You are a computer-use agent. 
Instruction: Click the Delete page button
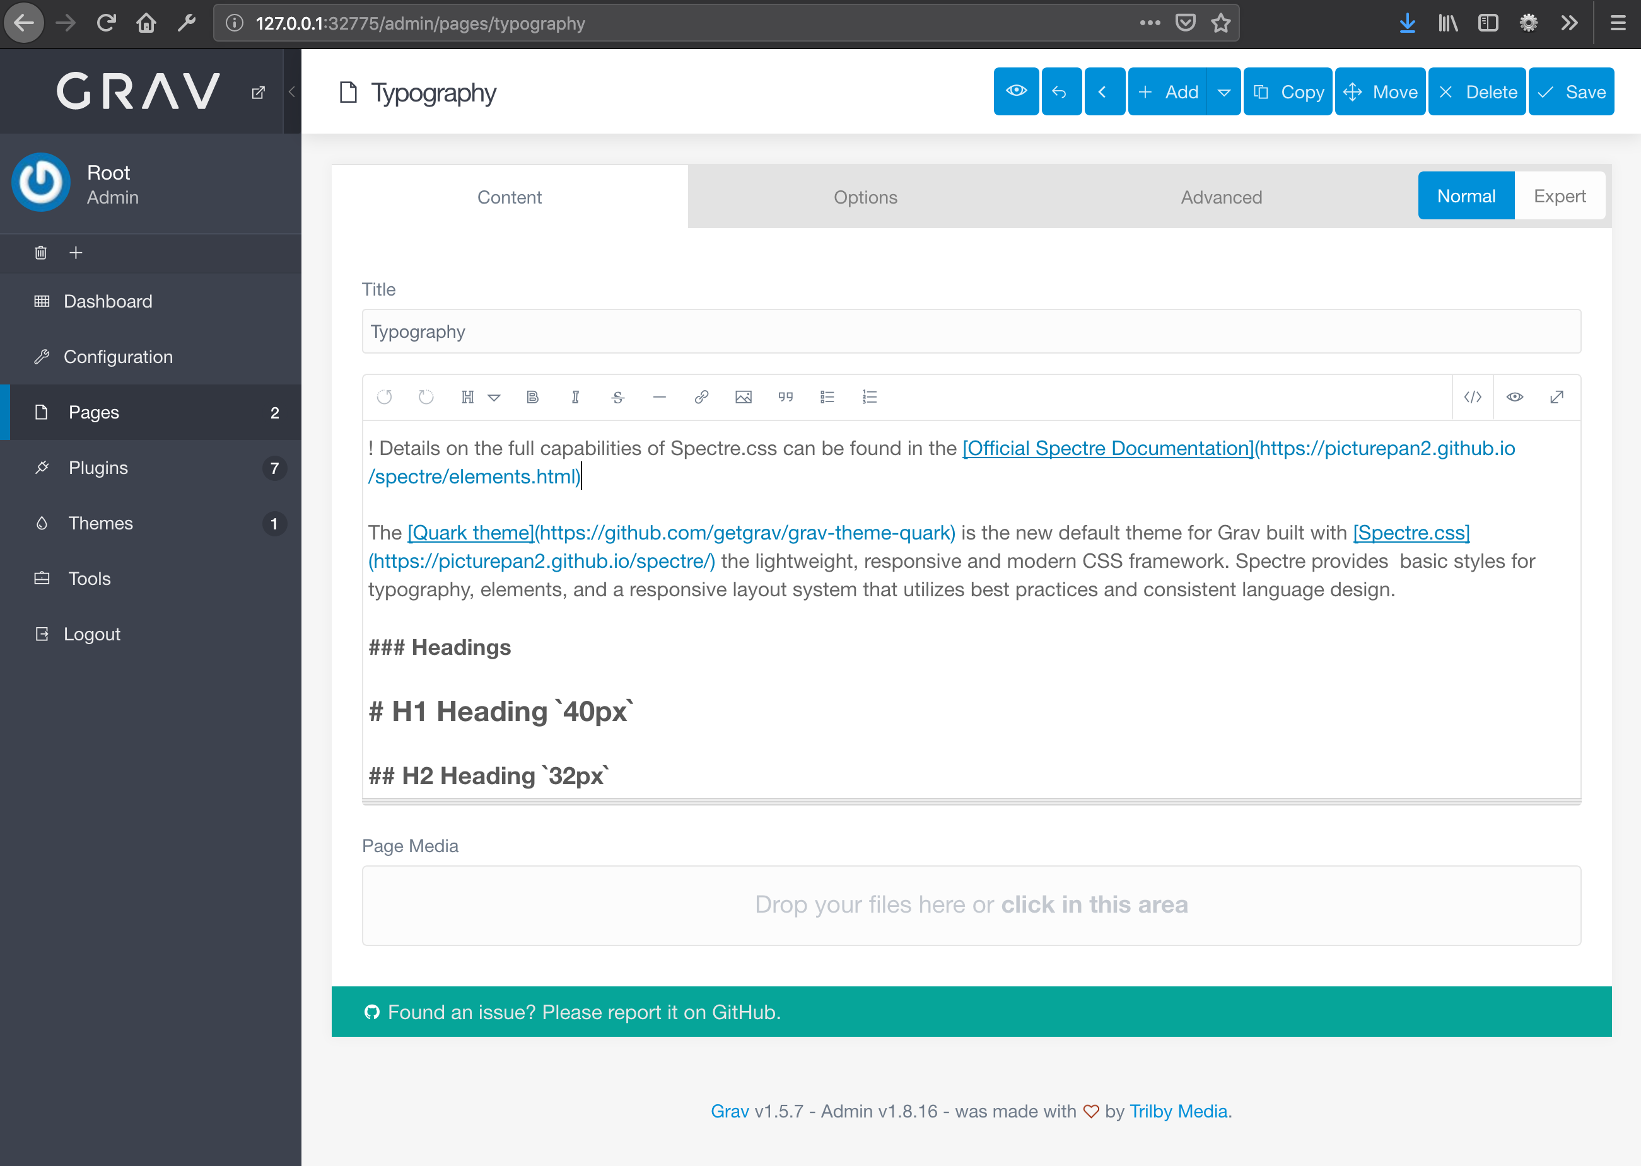pyautogui.click(x=1476, y=91)
